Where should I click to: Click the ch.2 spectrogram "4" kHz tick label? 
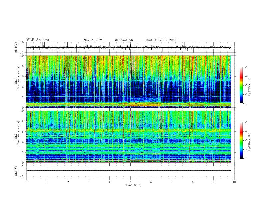point(23,142)
